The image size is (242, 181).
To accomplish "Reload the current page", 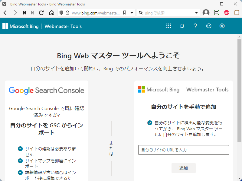I will tap(41, 13).
